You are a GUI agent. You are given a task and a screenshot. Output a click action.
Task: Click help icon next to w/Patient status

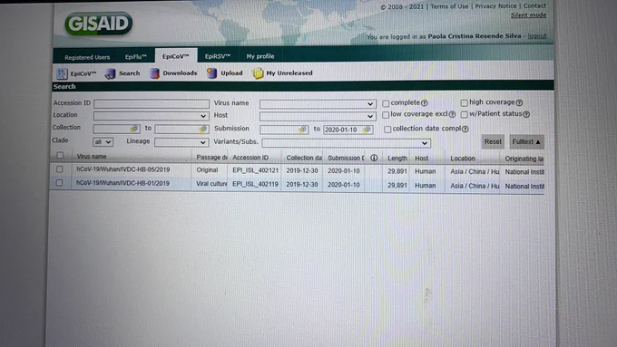click(x=526, y=114)
